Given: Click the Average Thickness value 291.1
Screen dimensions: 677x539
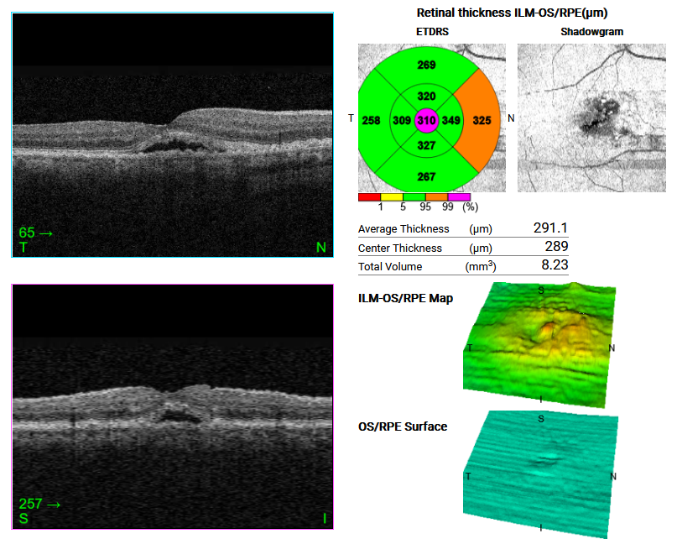Looking at the screenshot, I should click(x=550, y=228).
